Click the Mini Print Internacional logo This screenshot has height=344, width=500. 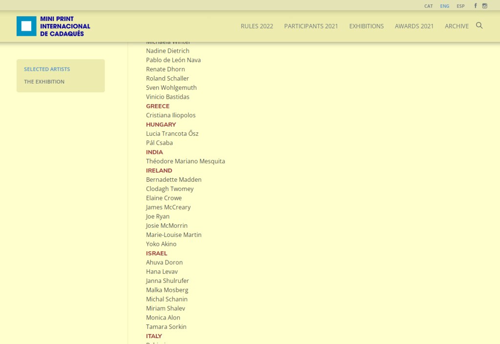tap(53, 26)
